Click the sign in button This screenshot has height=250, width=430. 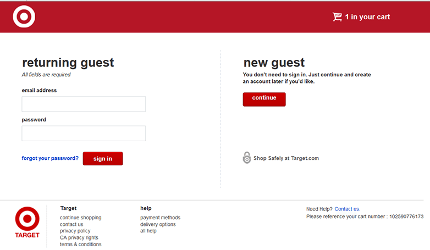103,158
